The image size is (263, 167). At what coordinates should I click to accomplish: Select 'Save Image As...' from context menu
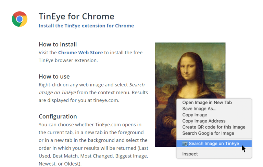click(x=199, y=109)
